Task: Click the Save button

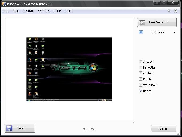Action: point(20,128)
